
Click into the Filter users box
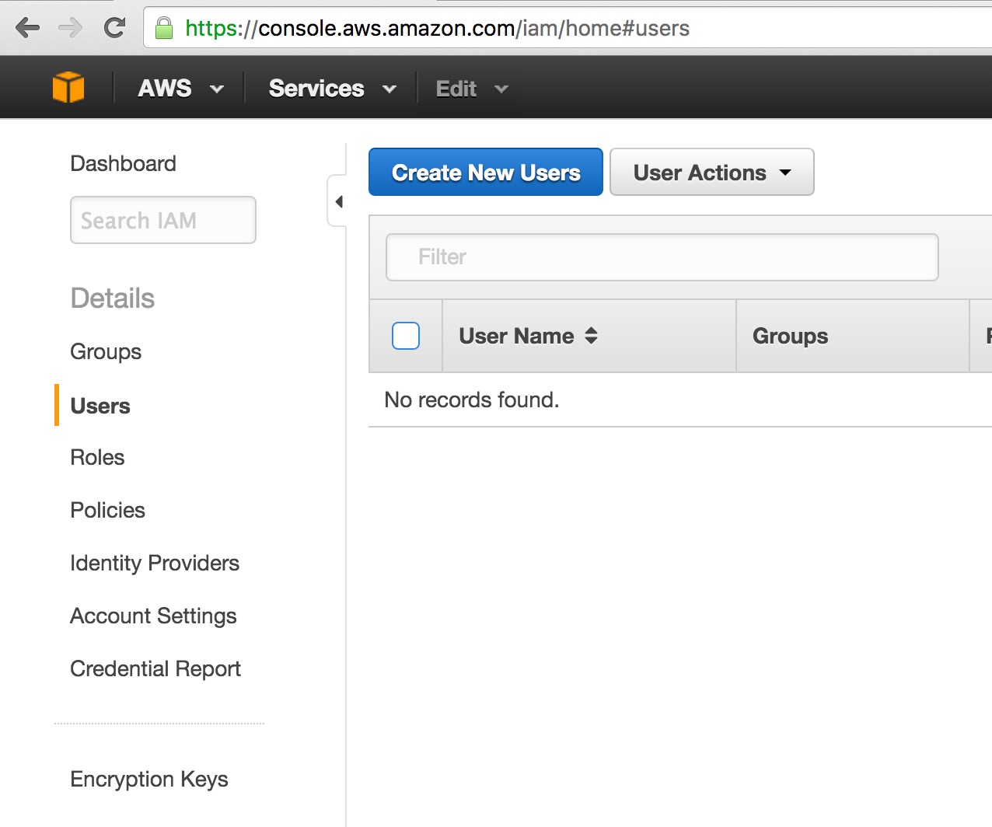(662, 257)
